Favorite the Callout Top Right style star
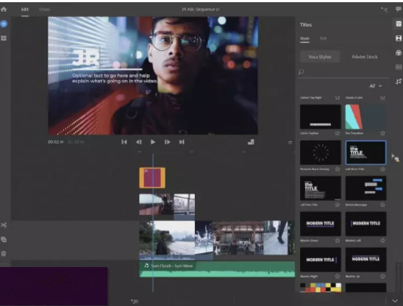Screen dimensions: 403x306 pos(338,98)
